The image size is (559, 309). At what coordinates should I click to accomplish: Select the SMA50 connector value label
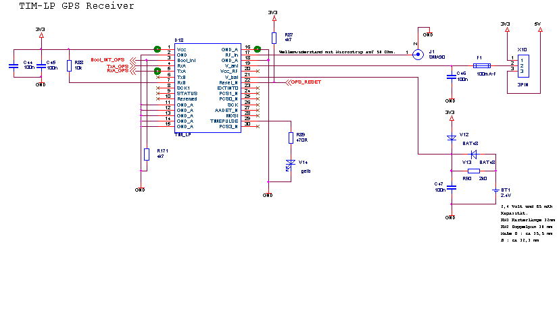tap(437, 57)
